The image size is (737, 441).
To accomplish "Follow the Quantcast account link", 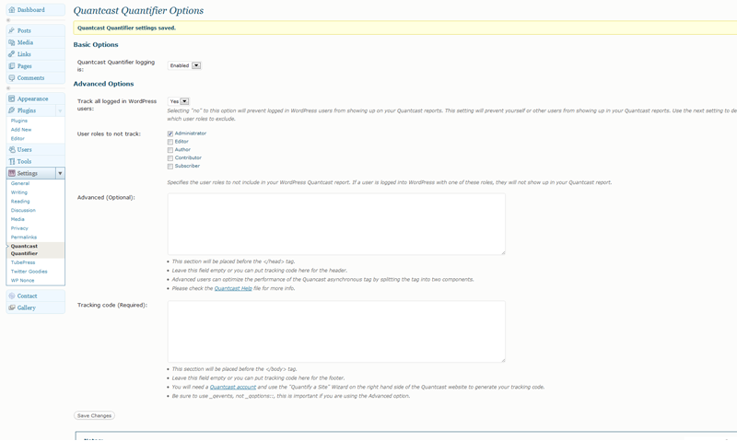I will click(233, 387).
